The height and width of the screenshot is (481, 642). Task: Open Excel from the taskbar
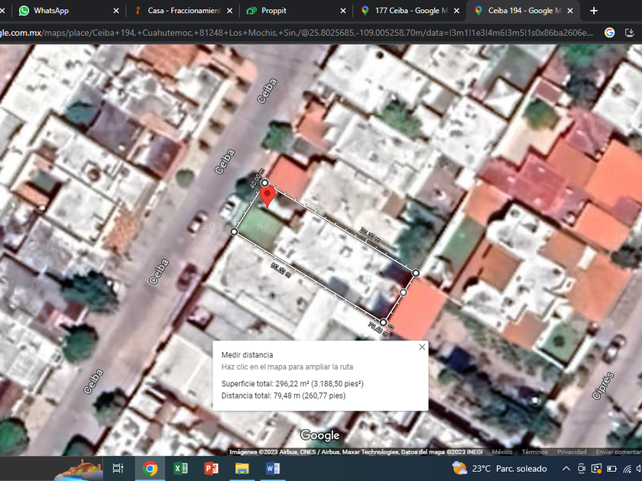(x=180, y=468)
